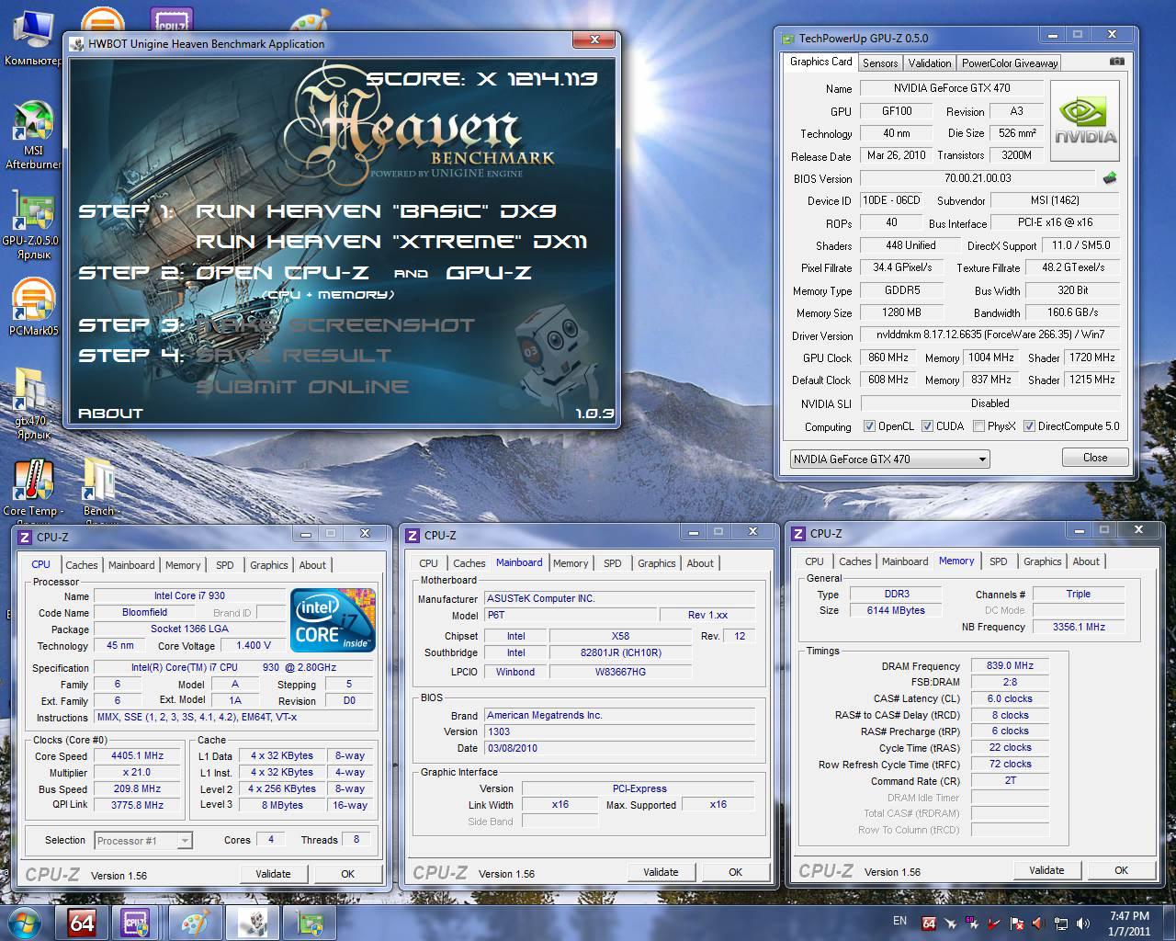The width and height of the screenshot is (1176, 941).
Task: Switch to the Validation tab in GPU-Z
Action: coord(929,62)
